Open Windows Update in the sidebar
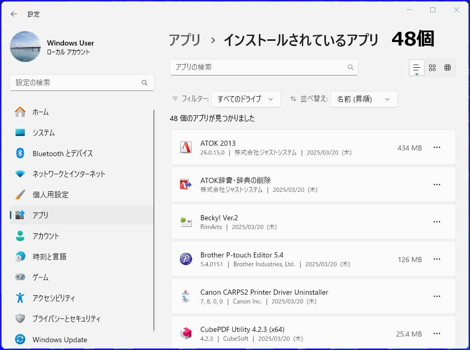The width and height of the screenshot is (470, 350). [82, 340]
